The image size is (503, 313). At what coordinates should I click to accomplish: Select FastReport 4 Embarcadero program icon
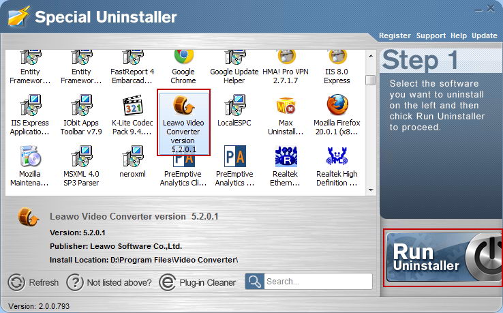tap(132, 57)
